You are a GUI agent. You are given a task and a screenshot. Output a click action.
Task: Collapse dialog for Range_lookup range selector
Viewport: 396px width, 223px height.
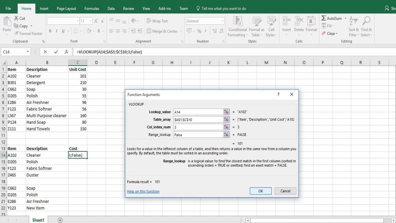[226, 135]
